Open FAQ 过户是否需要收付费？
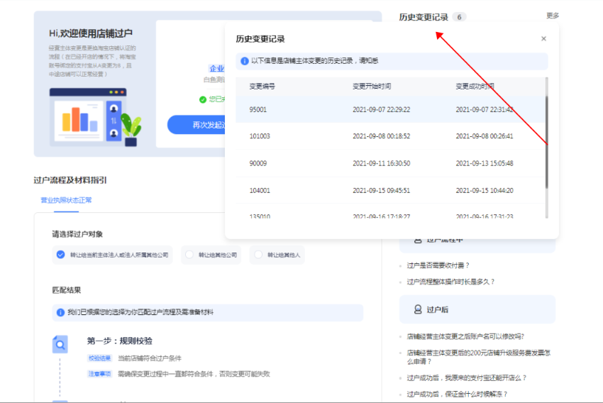This screenshot has height=403, width=603. 438,265
